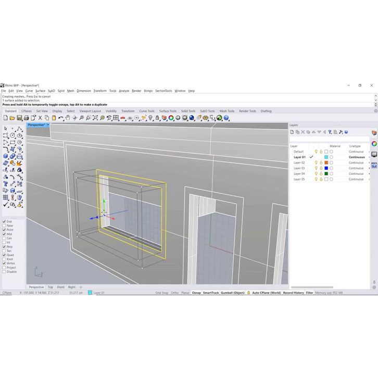Click Record History in status bar
This screenshot has width=378, height=378.
point(293,293)
